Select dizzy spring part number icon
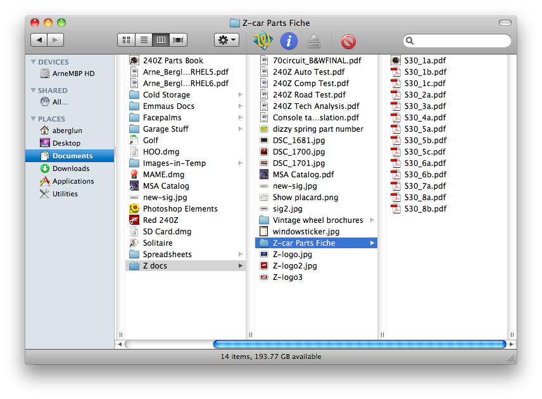542x399 pixels. tap(264, 129)
